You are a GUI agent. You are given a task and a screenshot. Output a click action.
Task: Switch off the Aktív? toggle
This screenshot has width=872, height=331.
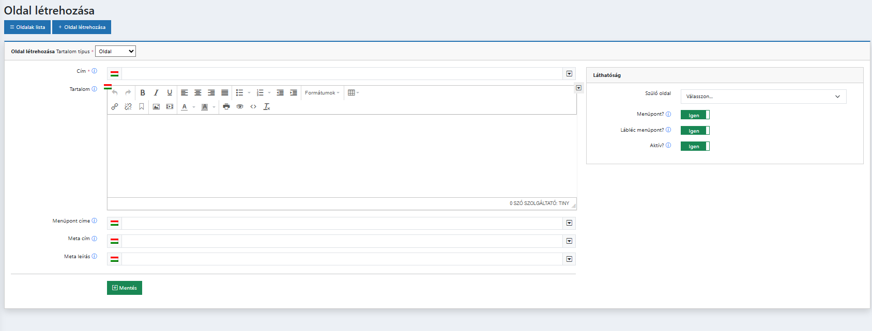click(695, 146)
